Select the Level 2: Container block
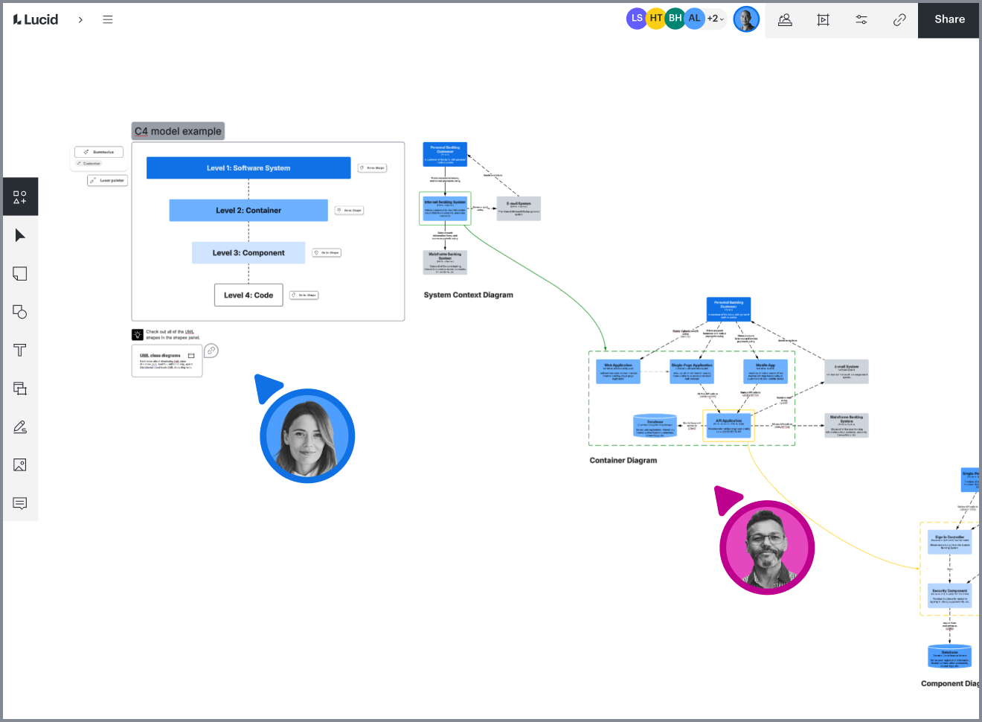Image resolution: width=982 pixels, height=722 pixels. click(248, 211)
